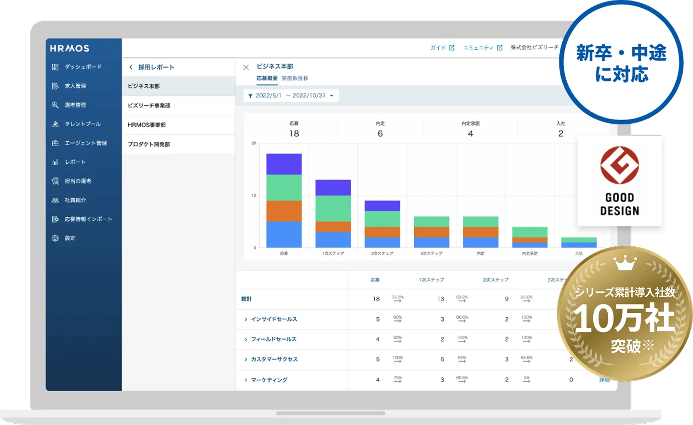Click the selection management magnifier icon
Screen dimensions: 693x425
(x=55, y=105)
